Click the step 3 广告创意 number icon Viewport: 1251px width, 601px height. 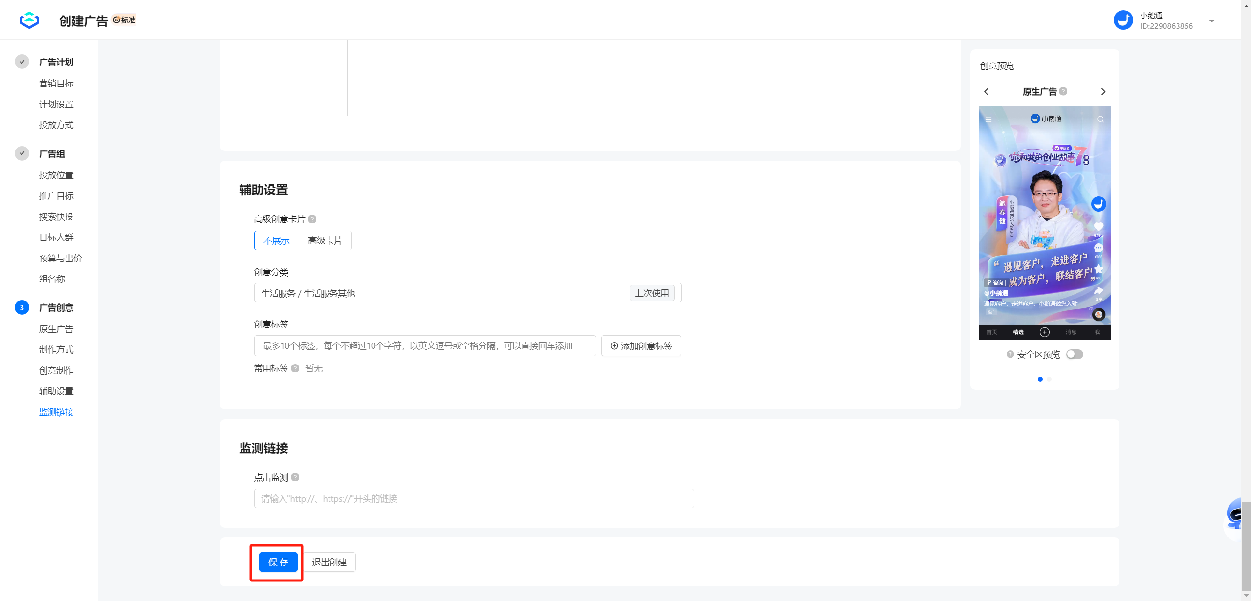click(22, 307)
